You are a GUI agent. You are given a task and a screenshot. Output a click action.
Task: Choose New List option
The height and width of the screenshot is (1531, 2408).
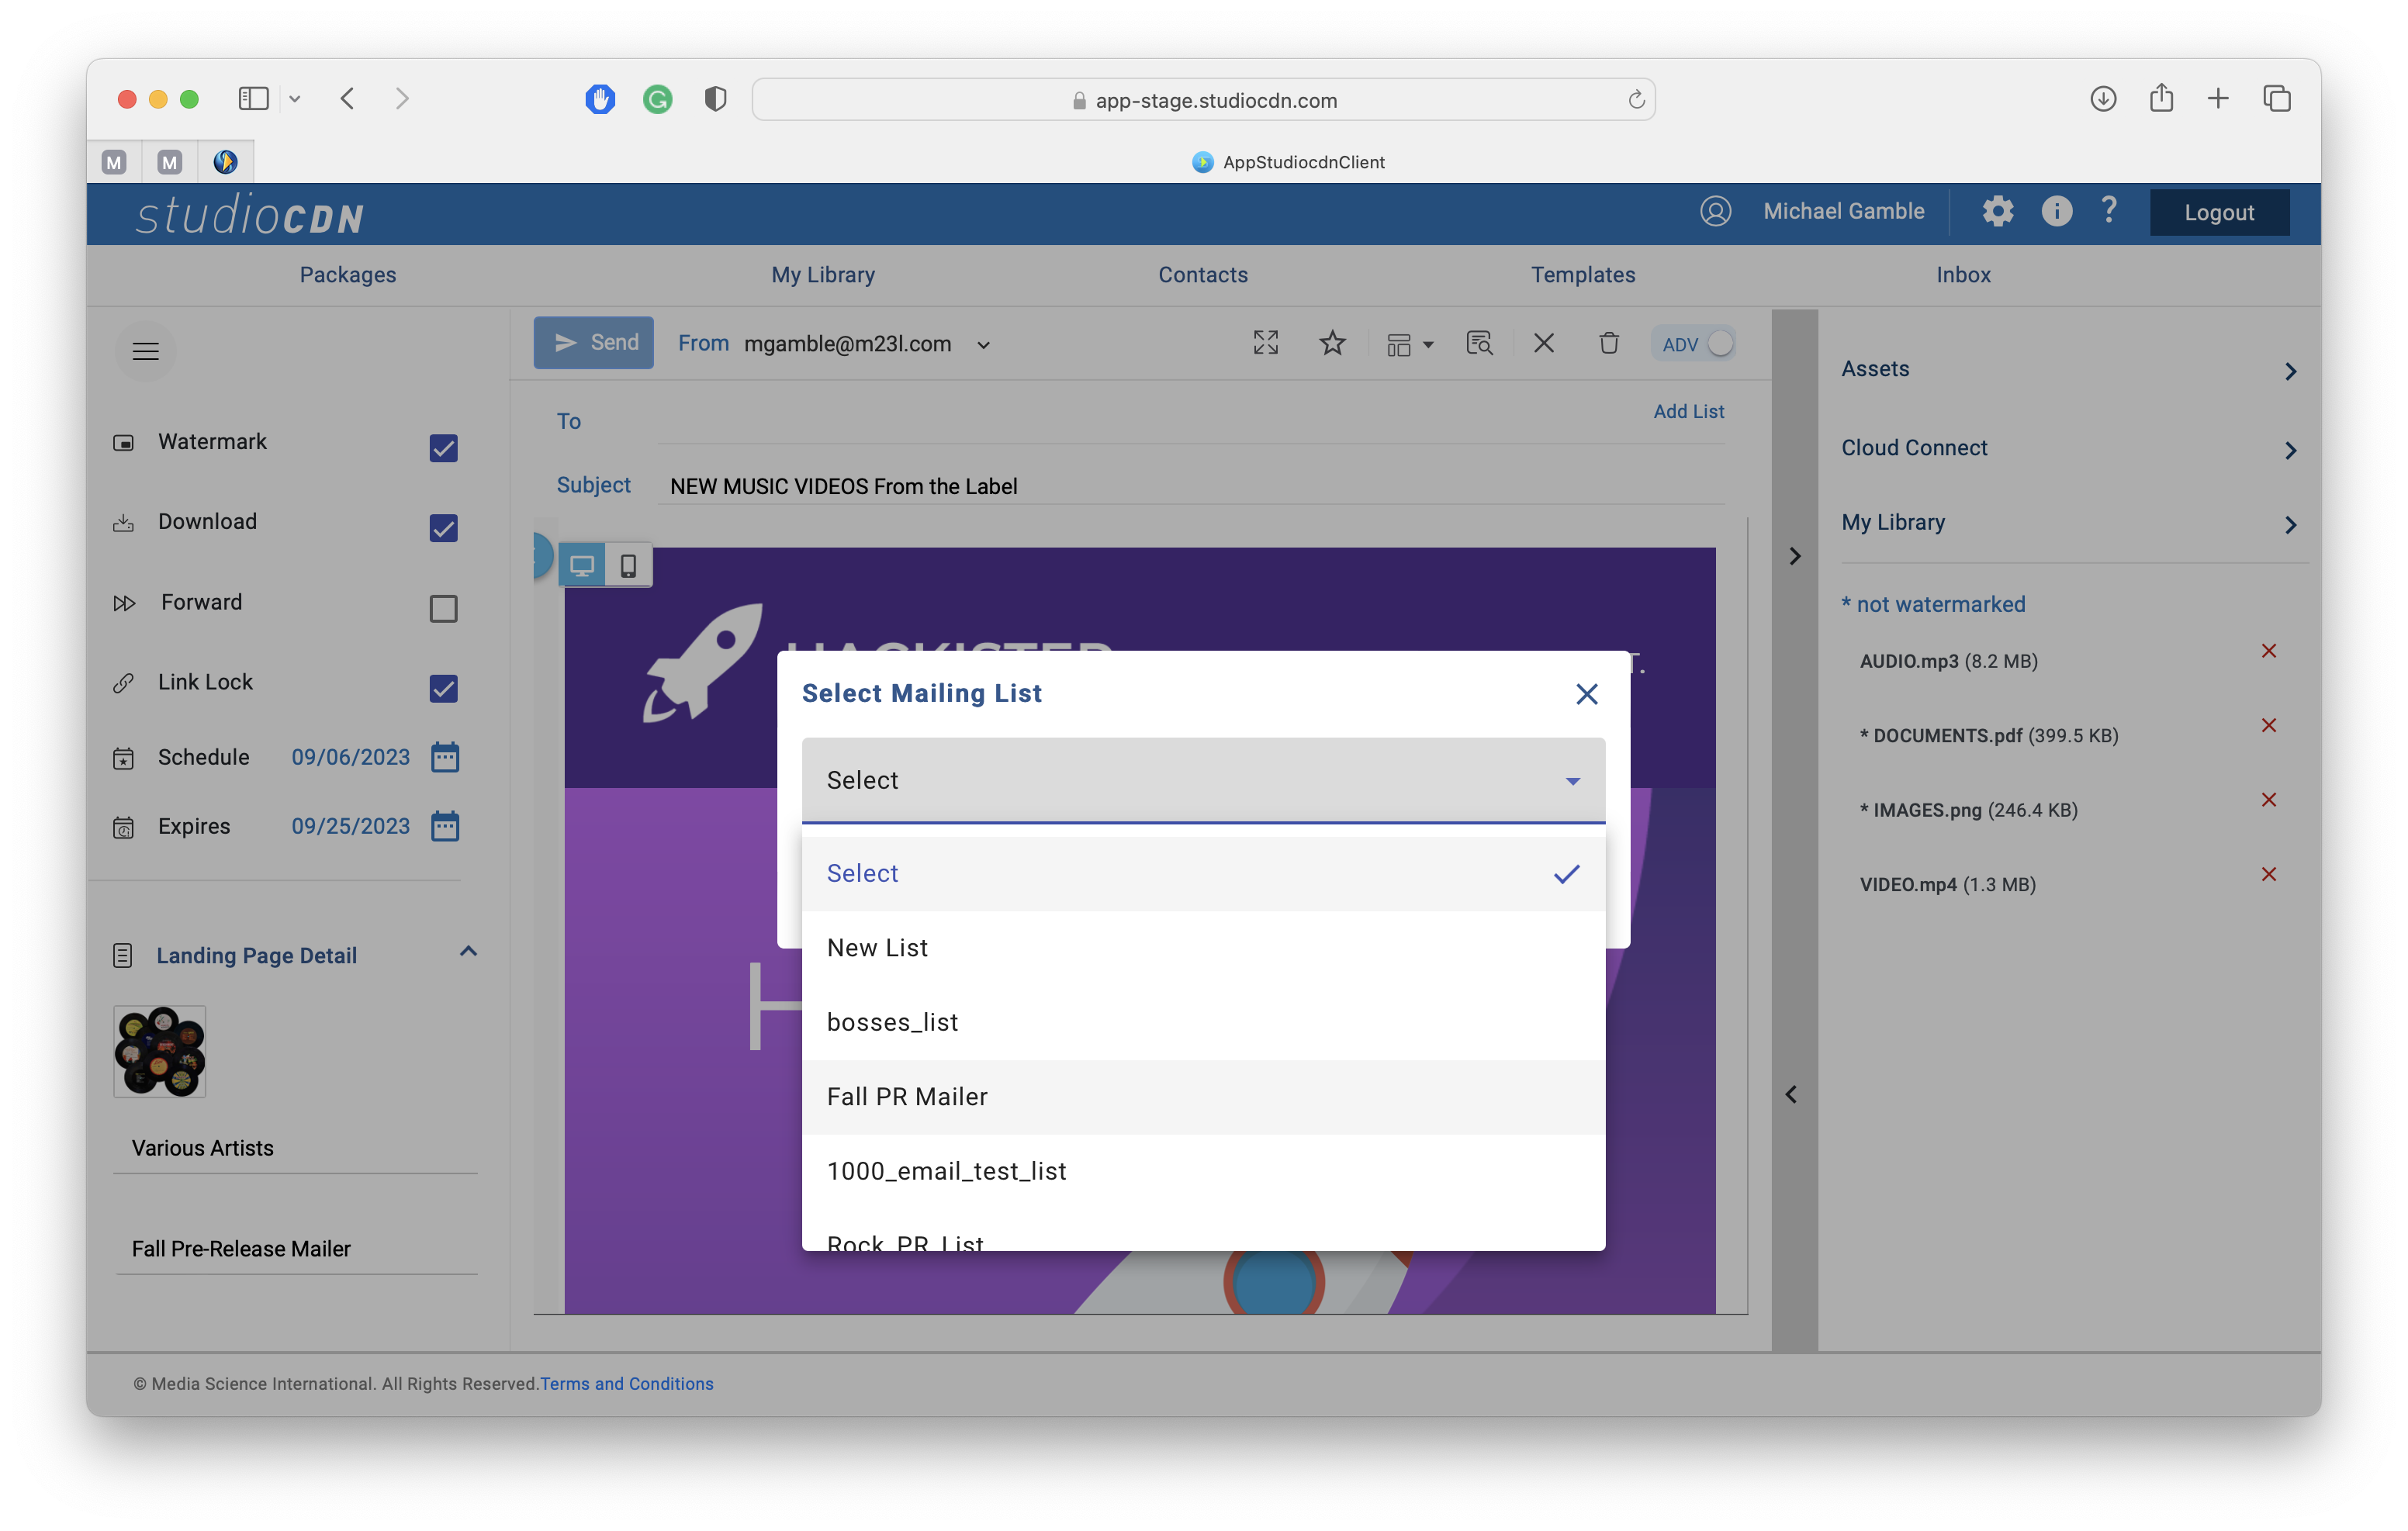coord(1203,947)
